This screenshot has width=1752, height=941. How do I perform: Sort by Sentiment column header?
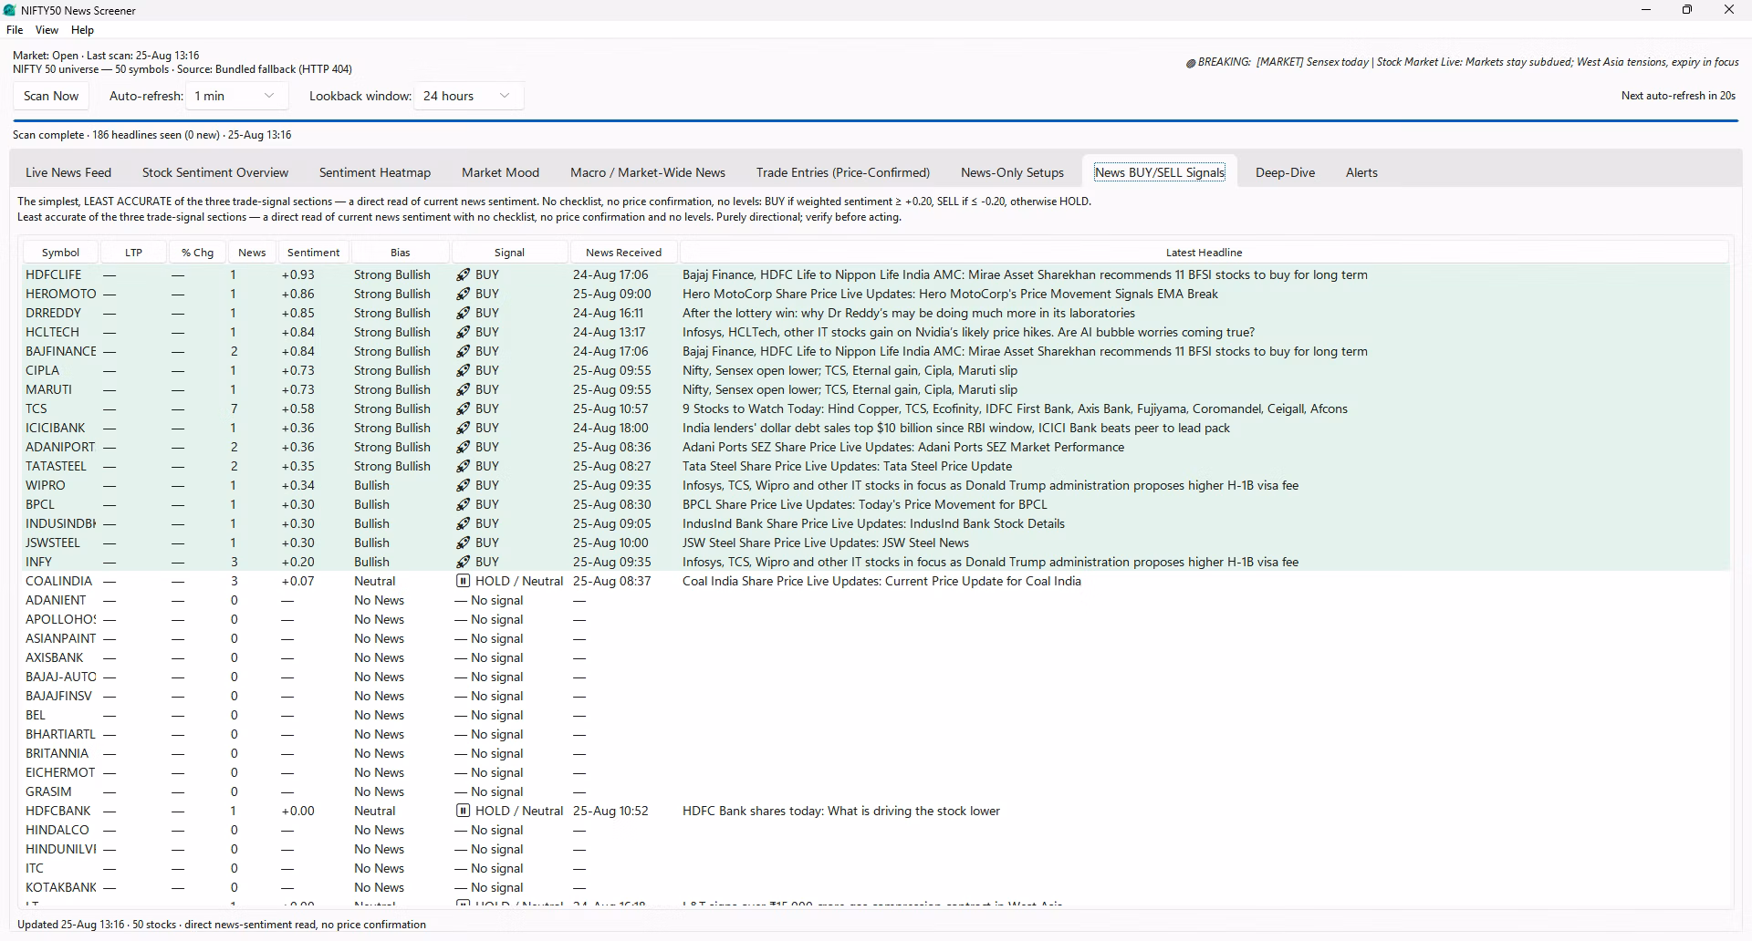click(x=313, y=253)
